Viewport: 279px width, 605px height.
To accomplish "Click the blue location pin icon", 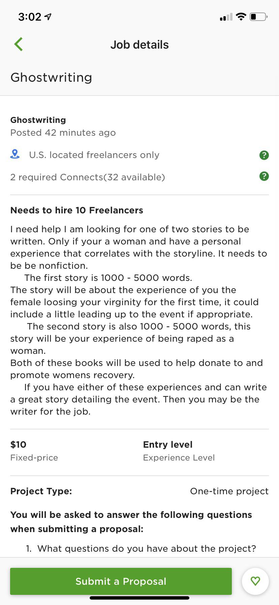I will click(x=14, y=155).
